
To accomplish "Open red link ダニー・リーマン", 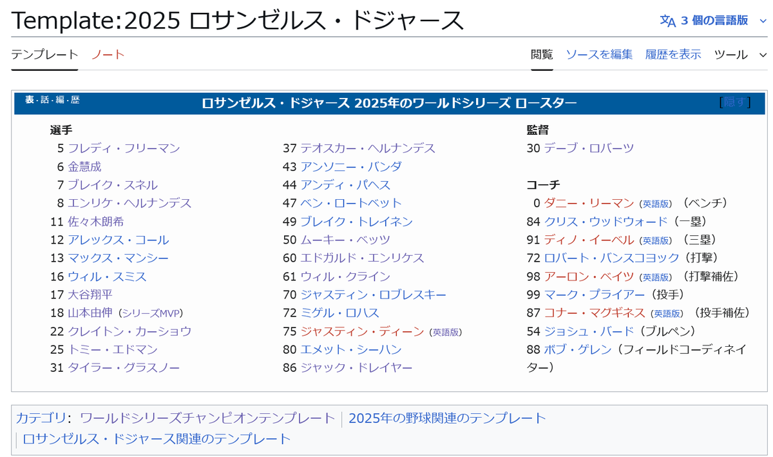I will (589, 203).
